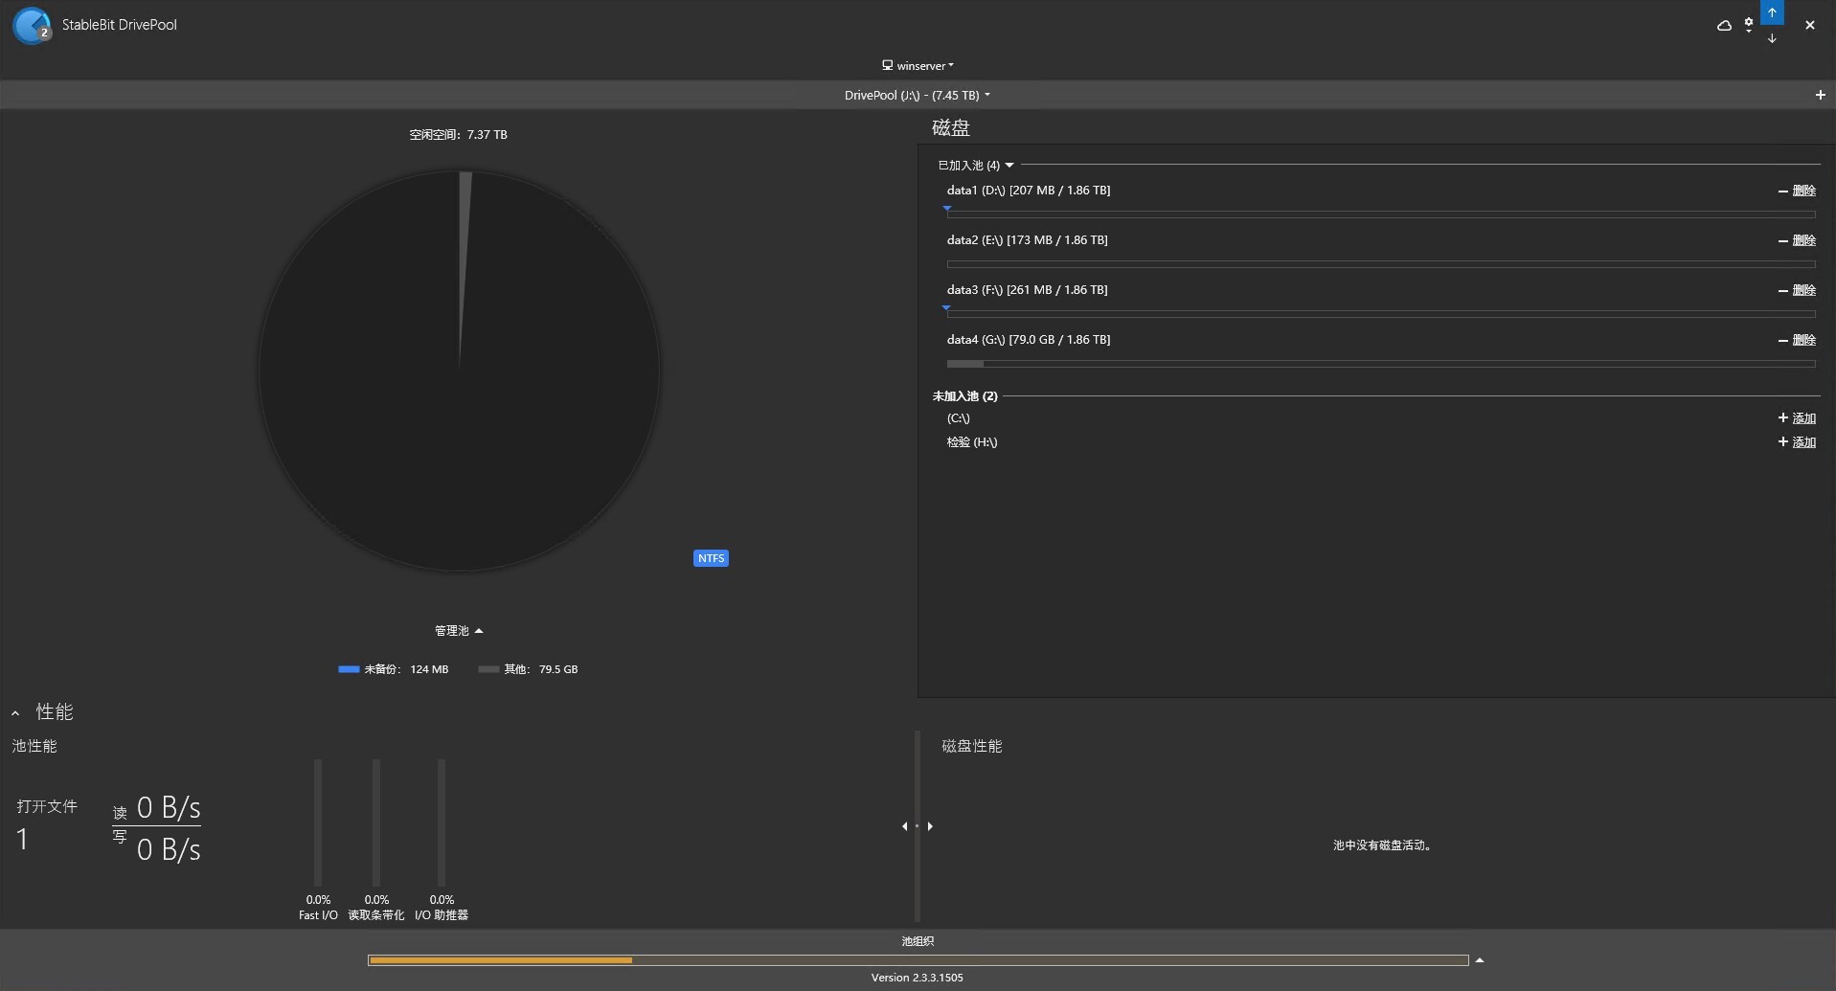
Task: Collapse the 性能 section chevron
Action: 15,713
